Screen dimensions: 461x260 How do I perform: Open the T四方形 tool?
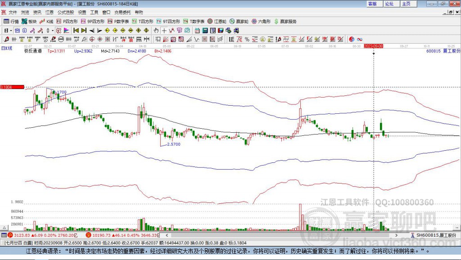click(x=143, y=22)
